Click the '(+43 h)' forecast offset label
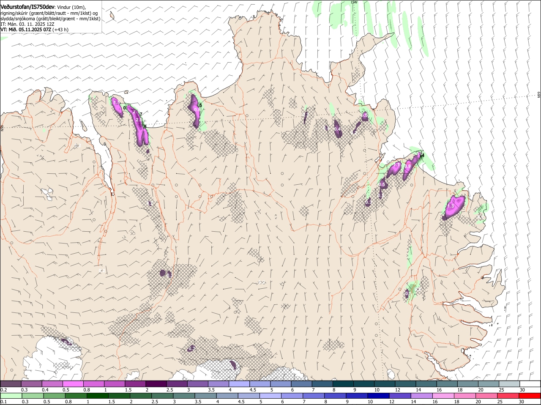 pos(60,30)
